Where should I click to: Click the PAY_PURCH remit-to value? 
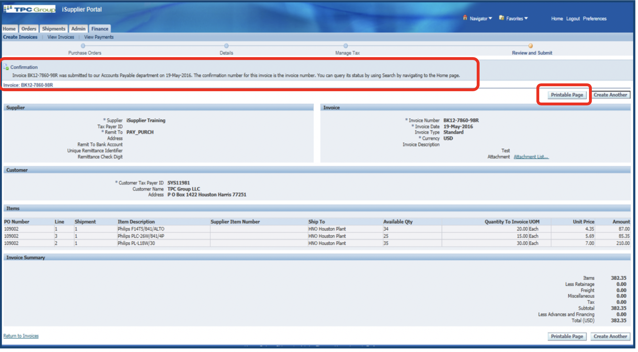(x=140, y=132)
